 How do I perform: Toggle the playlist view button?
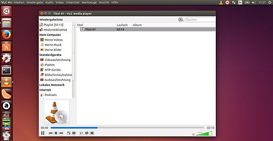coord(82,133)
